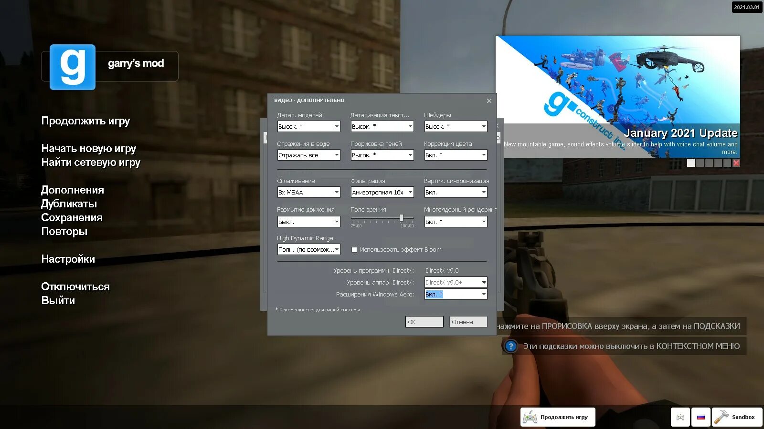Open Настройки from the main menu

[x=68, y=259]
